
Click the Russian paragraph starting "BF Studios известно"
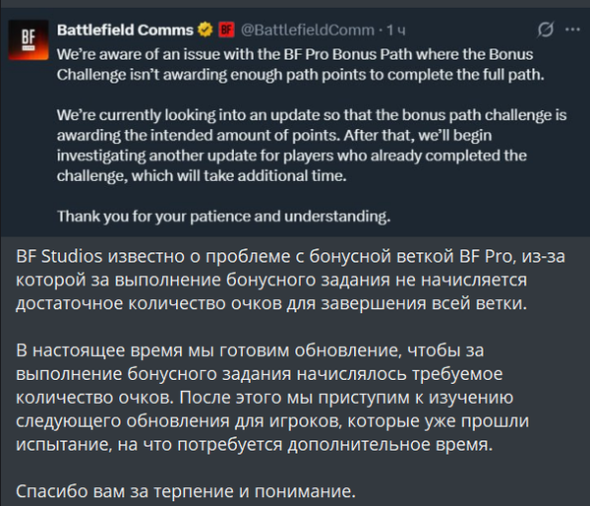[285, 280]
